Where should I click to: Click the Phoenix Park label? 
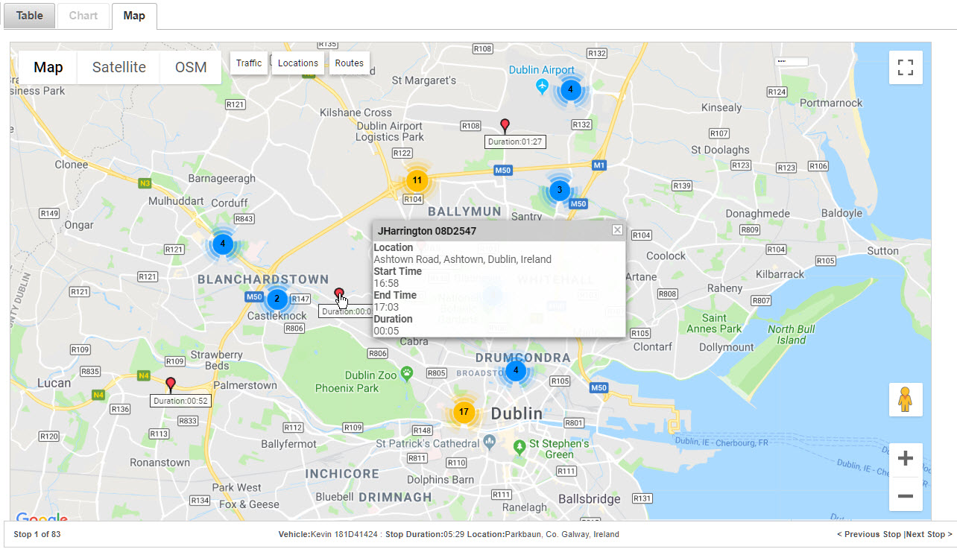click(x=347, y=388)
